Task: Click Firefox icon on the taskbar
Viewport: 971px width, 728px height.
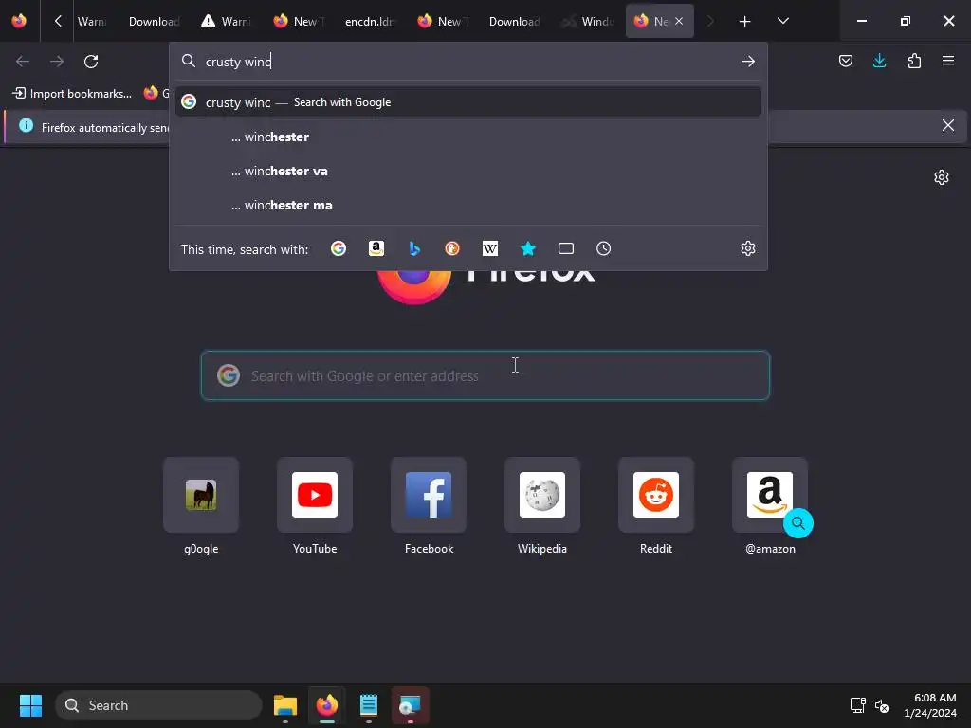Action: click(327, 705)
